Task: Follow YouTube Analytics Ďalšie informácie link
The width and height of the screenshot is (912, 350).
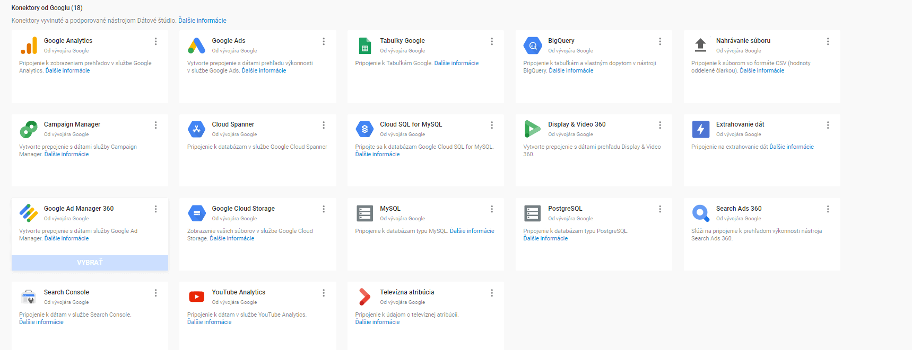Action: pyautogui.click(x=210, y=322)
